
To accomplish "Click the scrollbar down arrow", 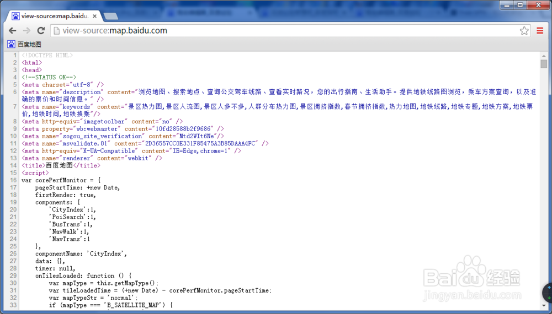I will [544, 306].
